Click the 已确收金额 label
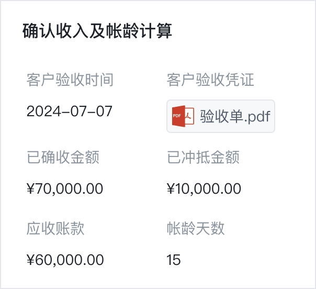This screenshot has width=316, height=289. pyautogui.click(x=63, y=157)
